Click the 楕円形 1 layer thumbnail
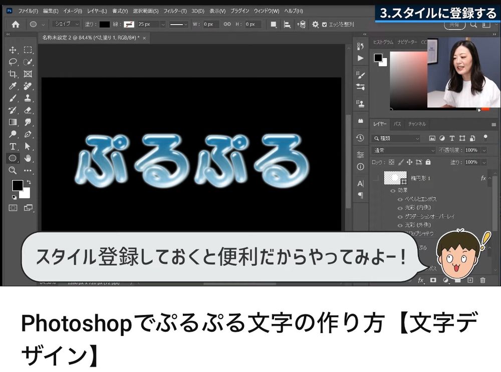This screenshot has height=372, width=501. [396, 178]
